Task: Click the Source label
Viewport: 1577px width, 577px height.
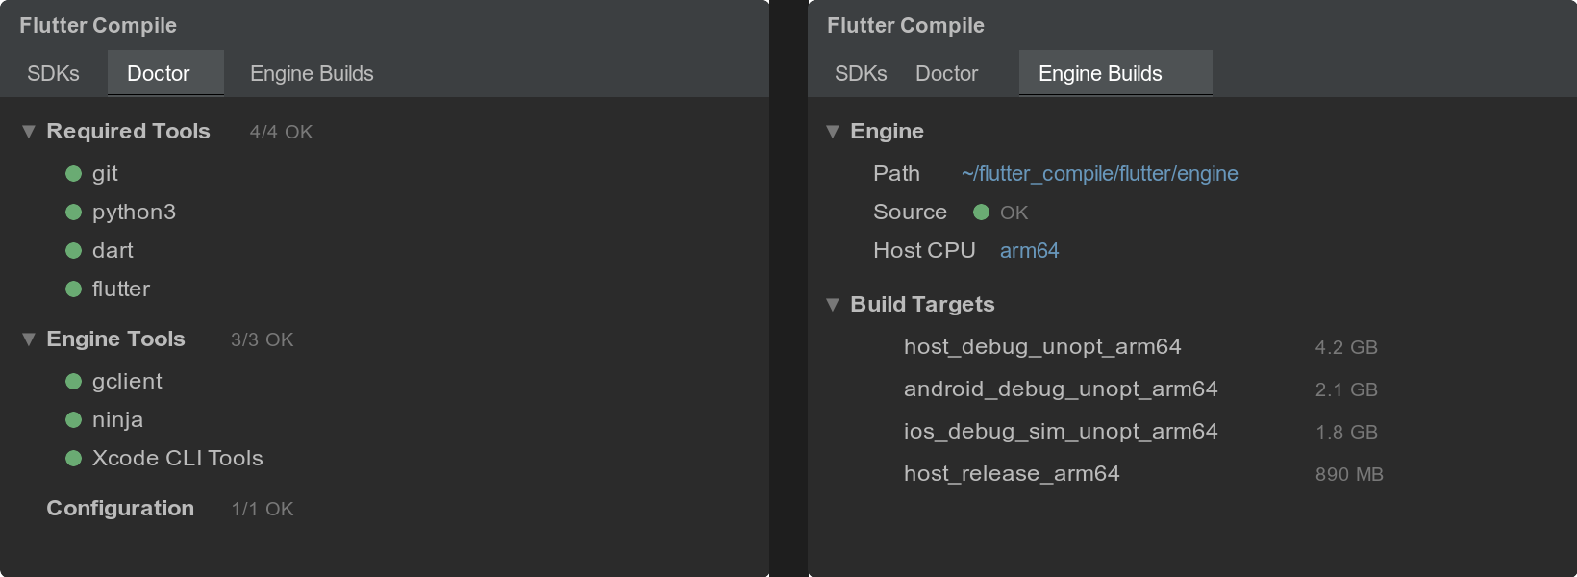Action: click(x=910, y=213)
